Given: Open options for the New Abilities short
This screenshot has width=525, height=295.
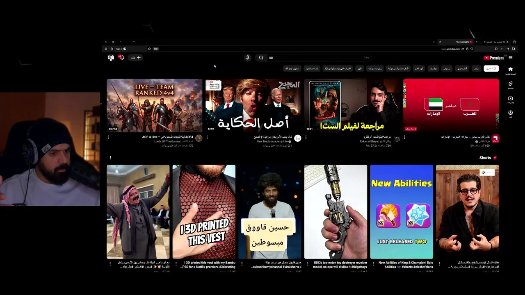Looking at the screenshot, I should [374, 264].
